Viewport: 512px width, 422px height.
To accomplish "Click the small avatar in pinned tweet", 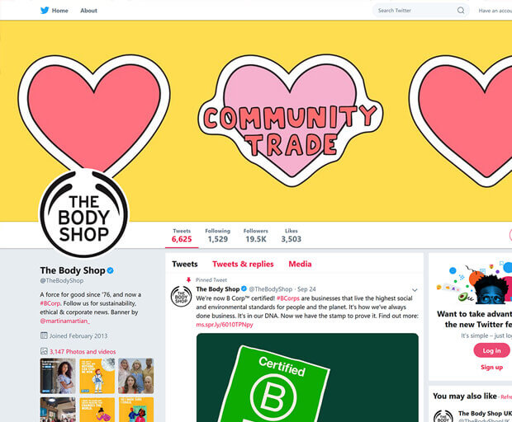I will coord(181,296).
